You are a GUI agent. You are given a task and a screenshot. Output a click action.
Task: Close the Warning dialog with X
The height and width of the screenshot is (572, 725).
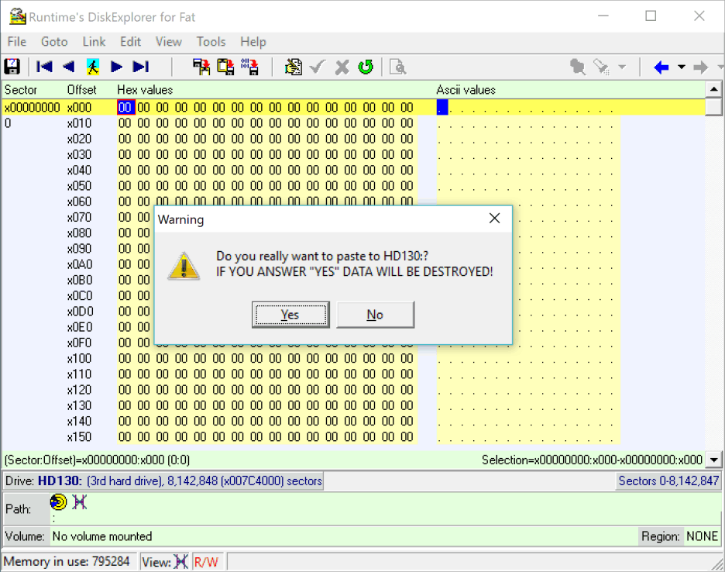[494, 219]
